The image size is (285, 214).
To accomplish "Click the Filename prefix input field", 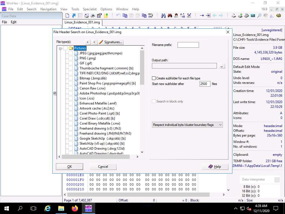I will (x=188, y=45).
